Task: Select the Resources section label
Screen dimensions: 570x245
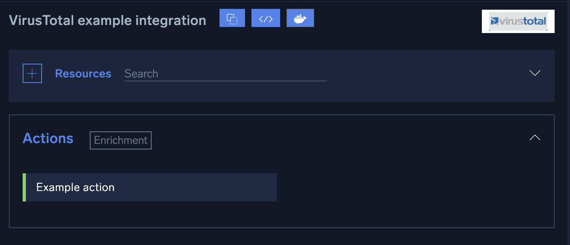Action: point(83,74)
